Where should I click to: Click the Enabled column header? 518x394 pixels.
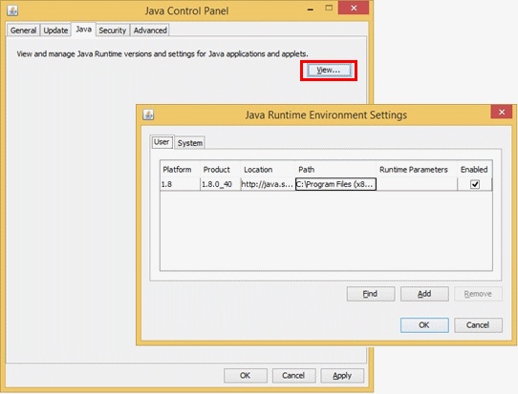tap(474, 170)
